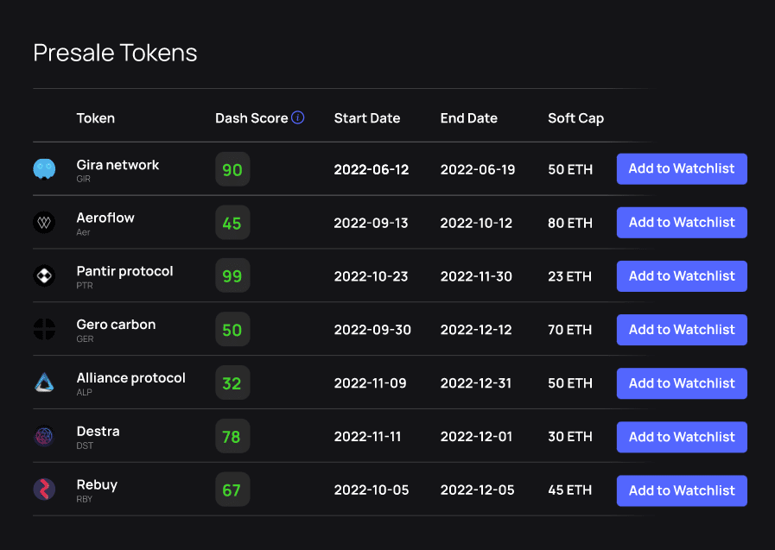Click the Destra token icon
Viewport: 775px width, 550px height.
[44, 437]
